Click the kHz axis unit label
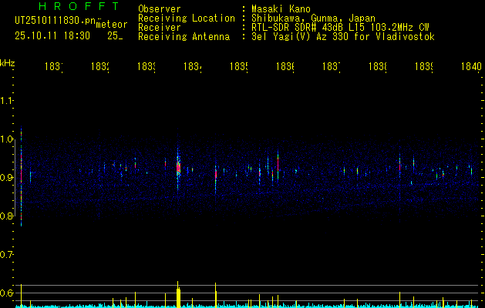The height and width of the screenshot is (308, 485). click(7, 62)
